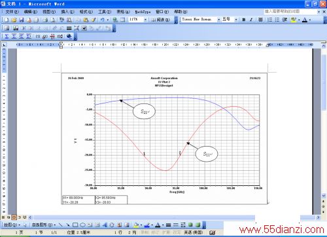Switch to page layout view button
Viewport: 327px width, 237px height.
click(14, 217)
